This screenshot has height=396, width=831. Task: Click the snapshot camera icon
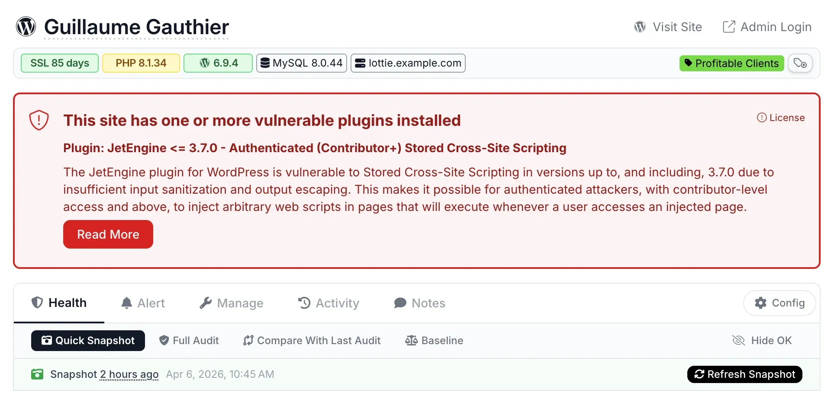[37, 374]
